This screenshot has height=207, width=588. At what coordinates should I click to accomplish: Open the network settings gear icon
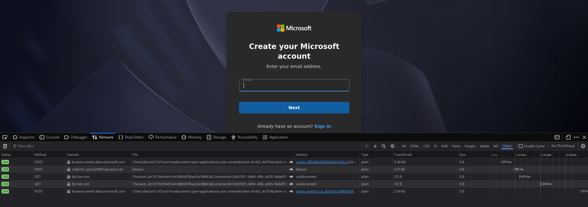[x=583, y=146]
